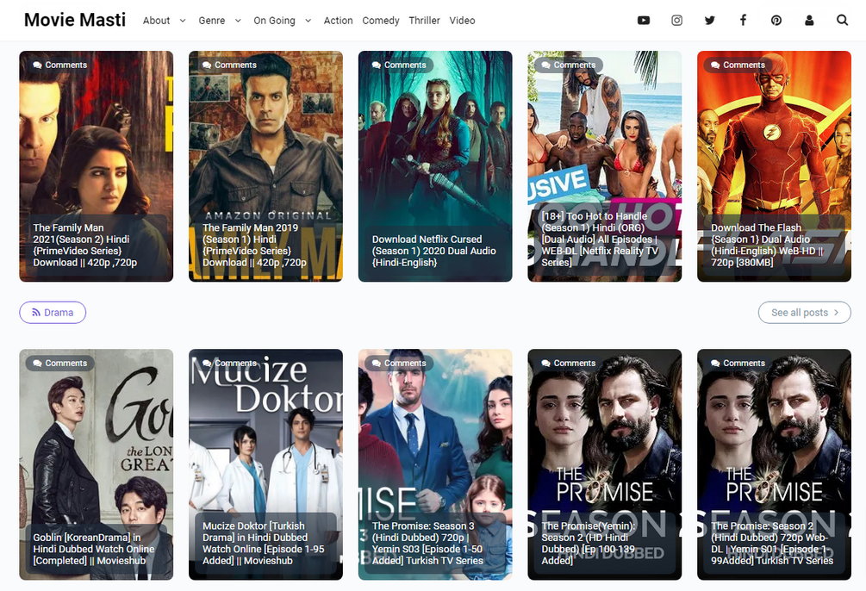This screenshot has width=866, height=591.
Task: Open The Family Man 2021 Season 2 title
Action: 85,246
